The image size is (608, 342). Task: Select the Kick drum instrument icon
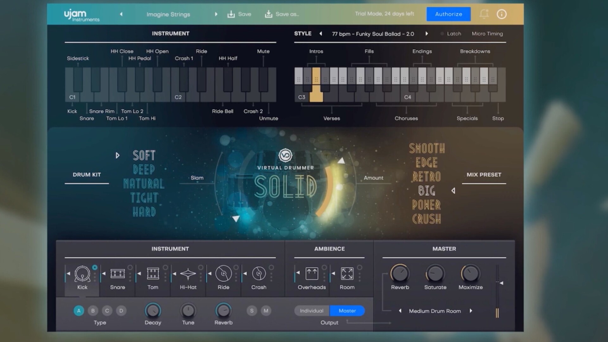coord(82,274)
